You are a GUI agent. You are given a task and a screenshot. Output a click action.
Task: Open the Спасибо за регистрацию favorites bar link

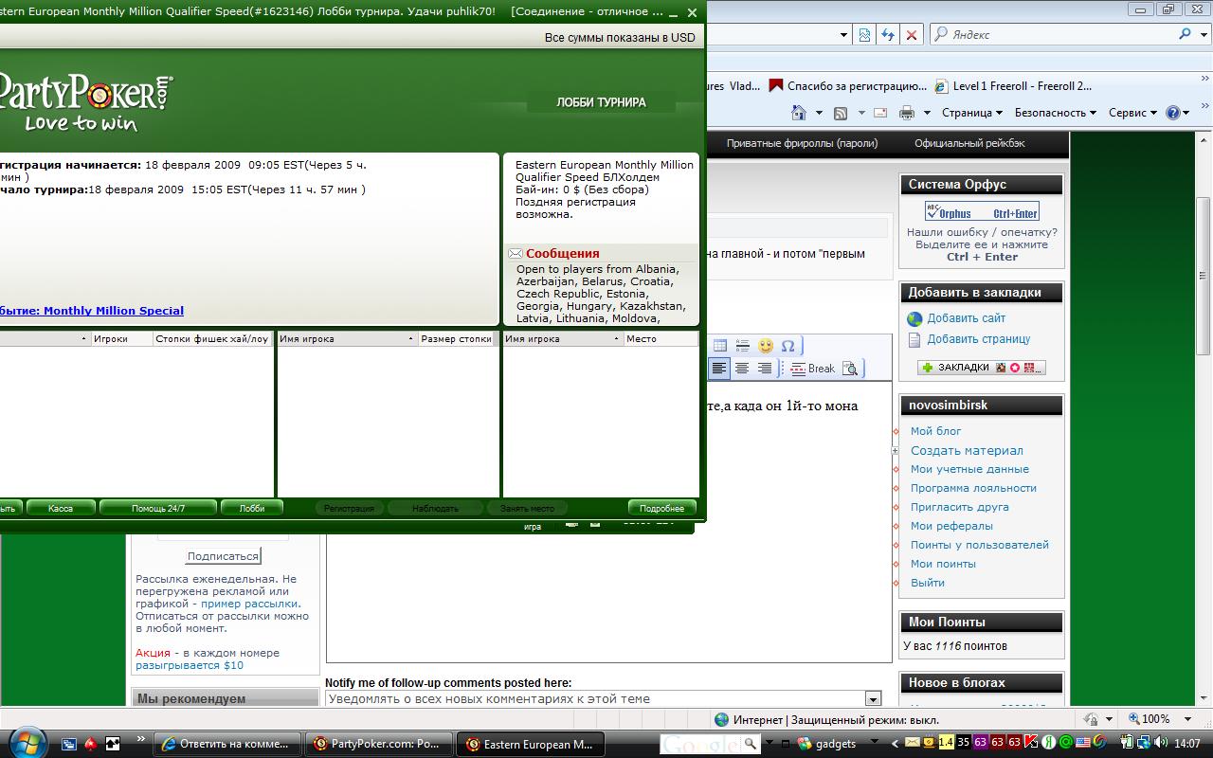(848, 86)
